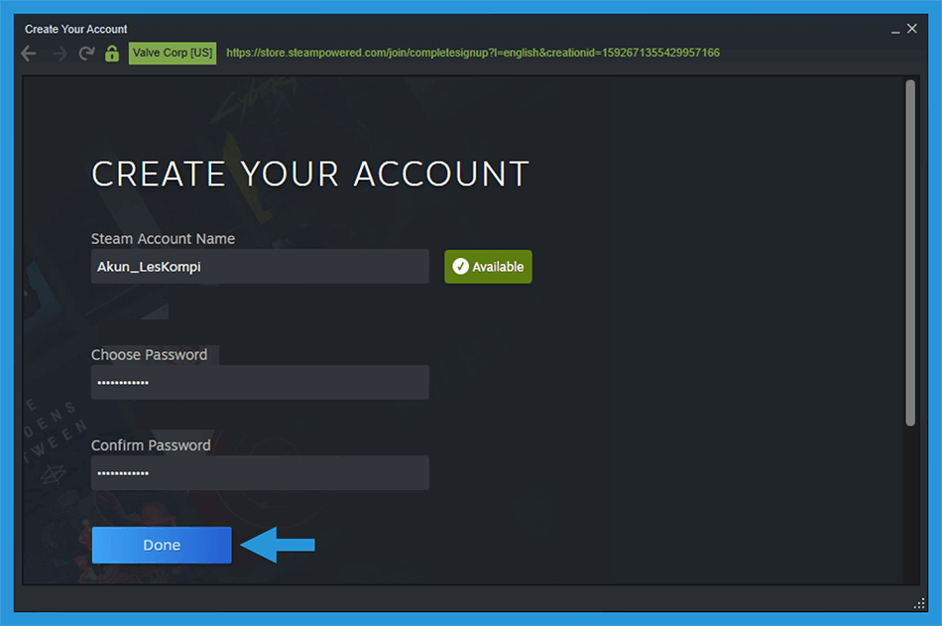Go forward using the right arrow icon
The width and height of the screenshot is (942, 626).
[x=59, y=54]
